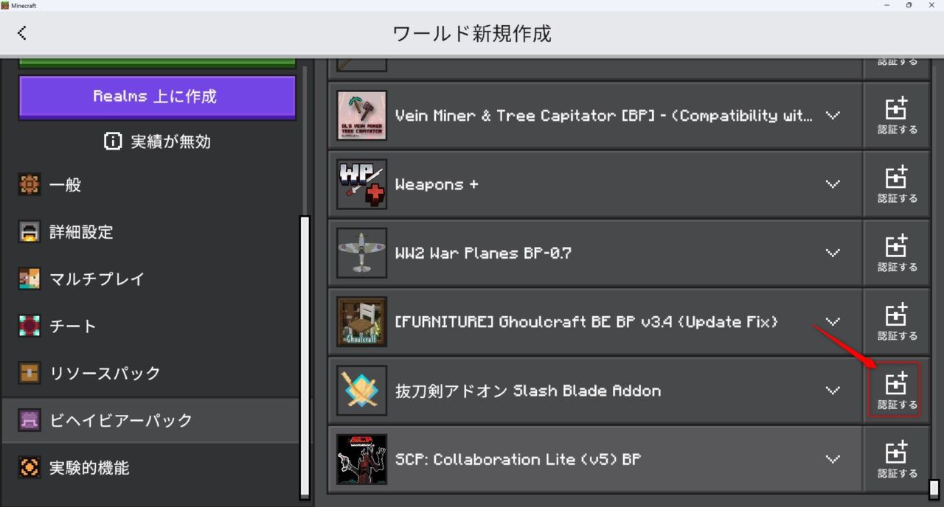Activate the Ghoulcraft BE BP pack
This screenshot has width=944, height=507.
897,322
